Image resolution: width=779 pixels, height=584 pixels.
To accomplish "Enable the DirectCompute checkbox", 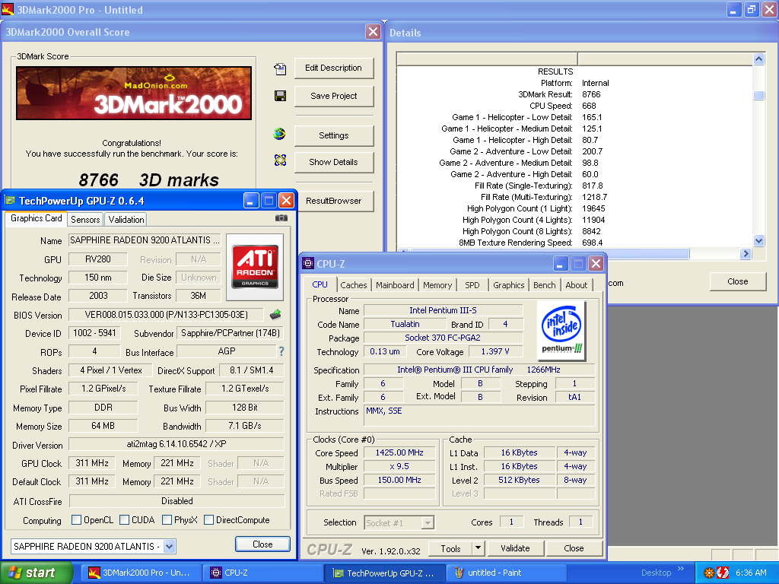I will click(208, 520).
